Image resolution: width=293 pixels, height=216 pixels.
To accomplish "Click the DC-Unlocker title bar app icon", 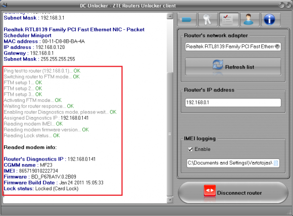I will pos(4,5).
